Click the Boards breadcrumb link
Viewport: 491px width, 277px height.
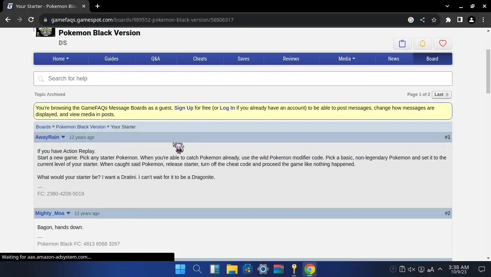coord(43,127)
